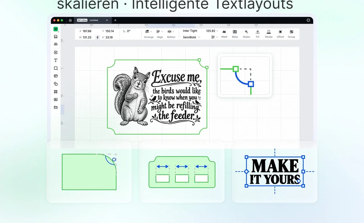Screen dimensions: 364x223
Task: Open the SemiBold font weight dropdown
Action: click(191, 37)
